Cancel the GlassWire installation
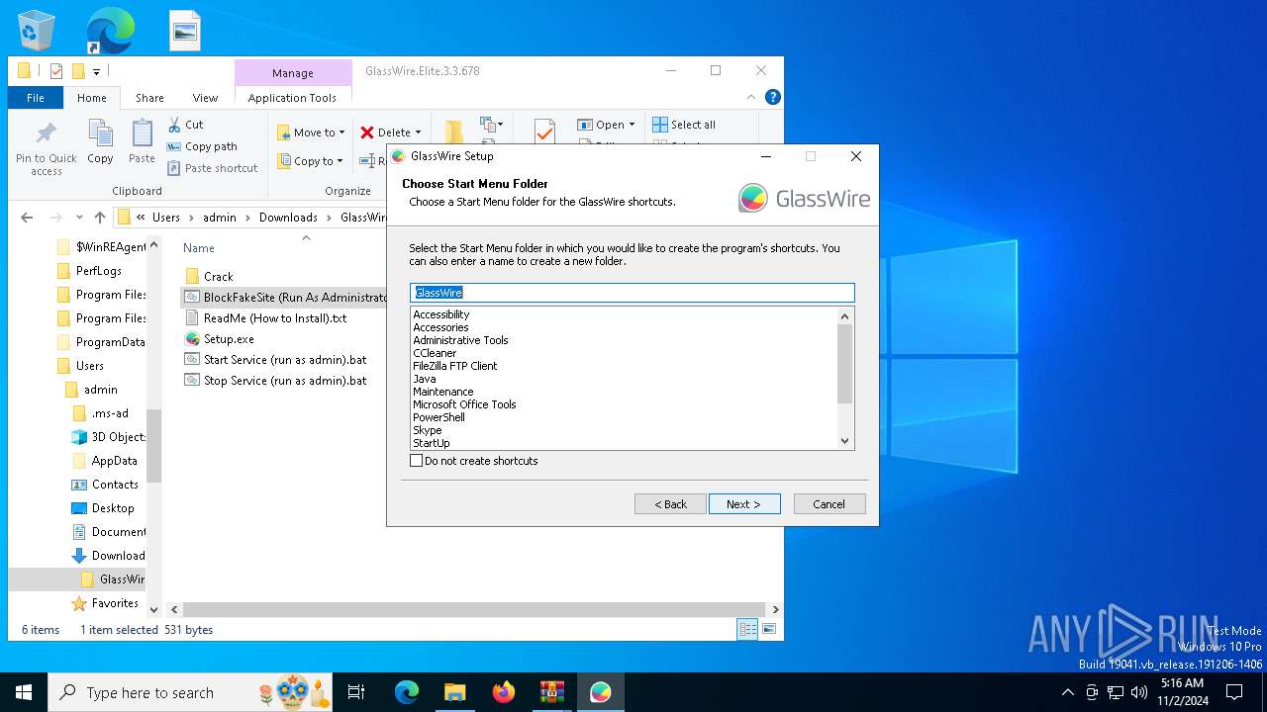 829,504
